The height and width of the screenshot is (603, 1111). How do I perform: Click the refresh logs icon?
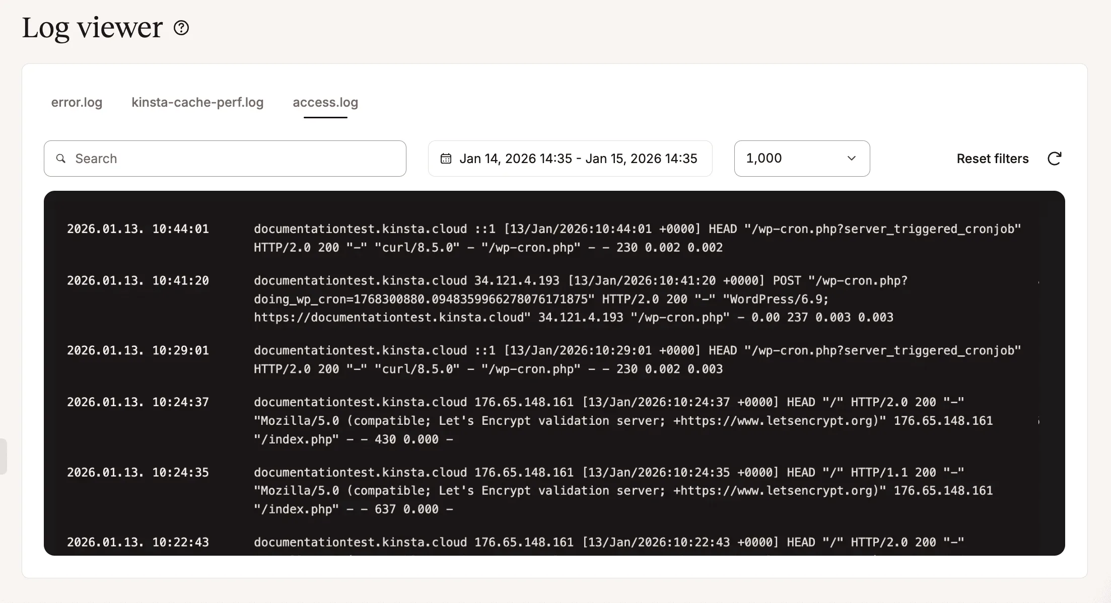[1054, 159]
